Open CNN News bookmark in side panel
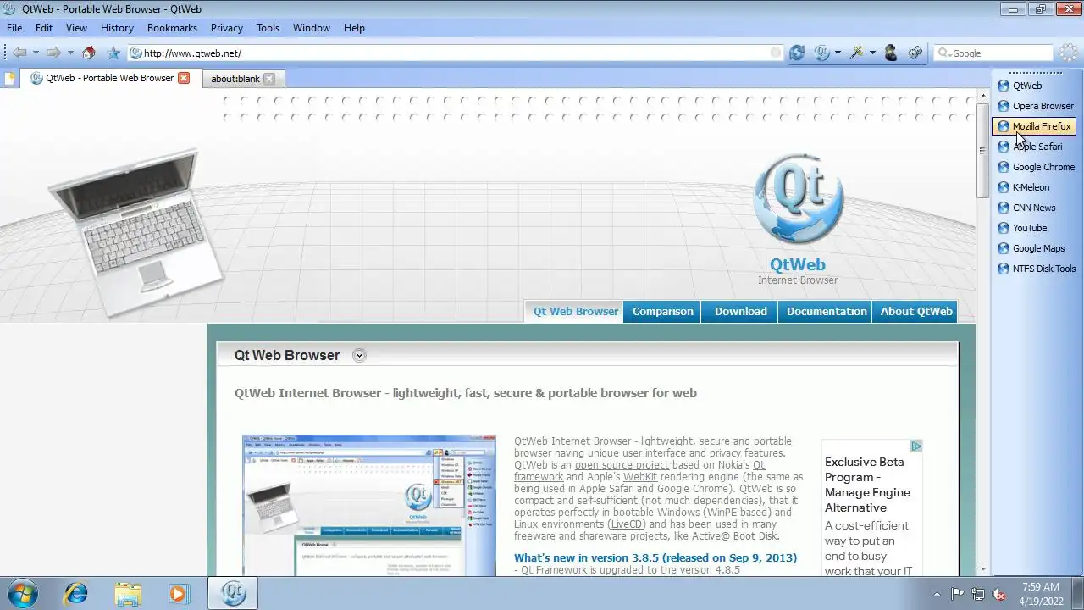 pyautogui.click(x=1026, y=208)
